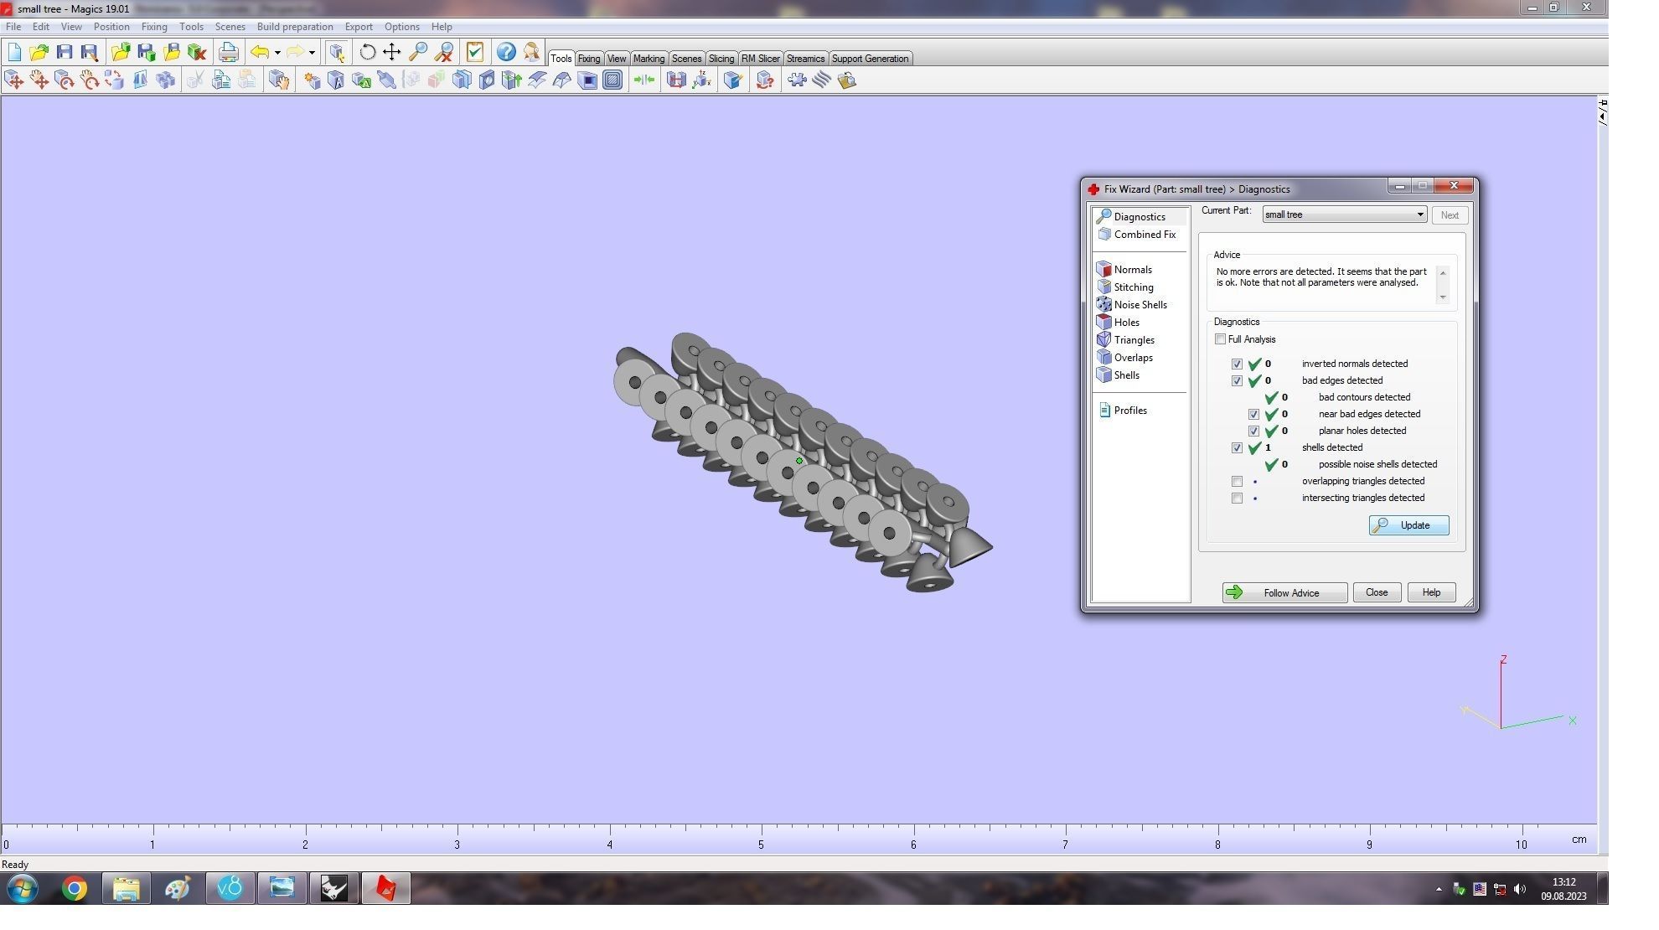Expand the Redo history dropdown arrow
Viewport: 1659px width, 930px height.
(312, 52)
